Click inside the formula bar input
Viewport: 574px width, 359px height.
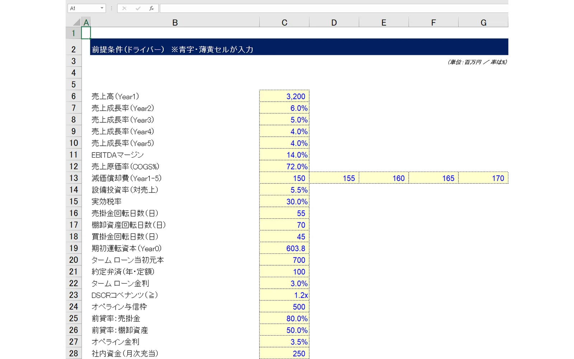[x=334, y=8]
